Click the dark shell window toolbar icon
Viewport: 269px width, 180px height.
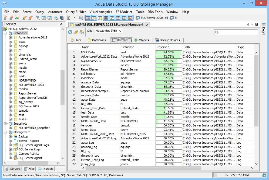(x=62, y=18)
